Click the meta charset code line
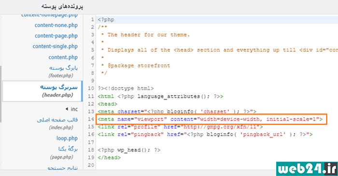 coord(177,112)
